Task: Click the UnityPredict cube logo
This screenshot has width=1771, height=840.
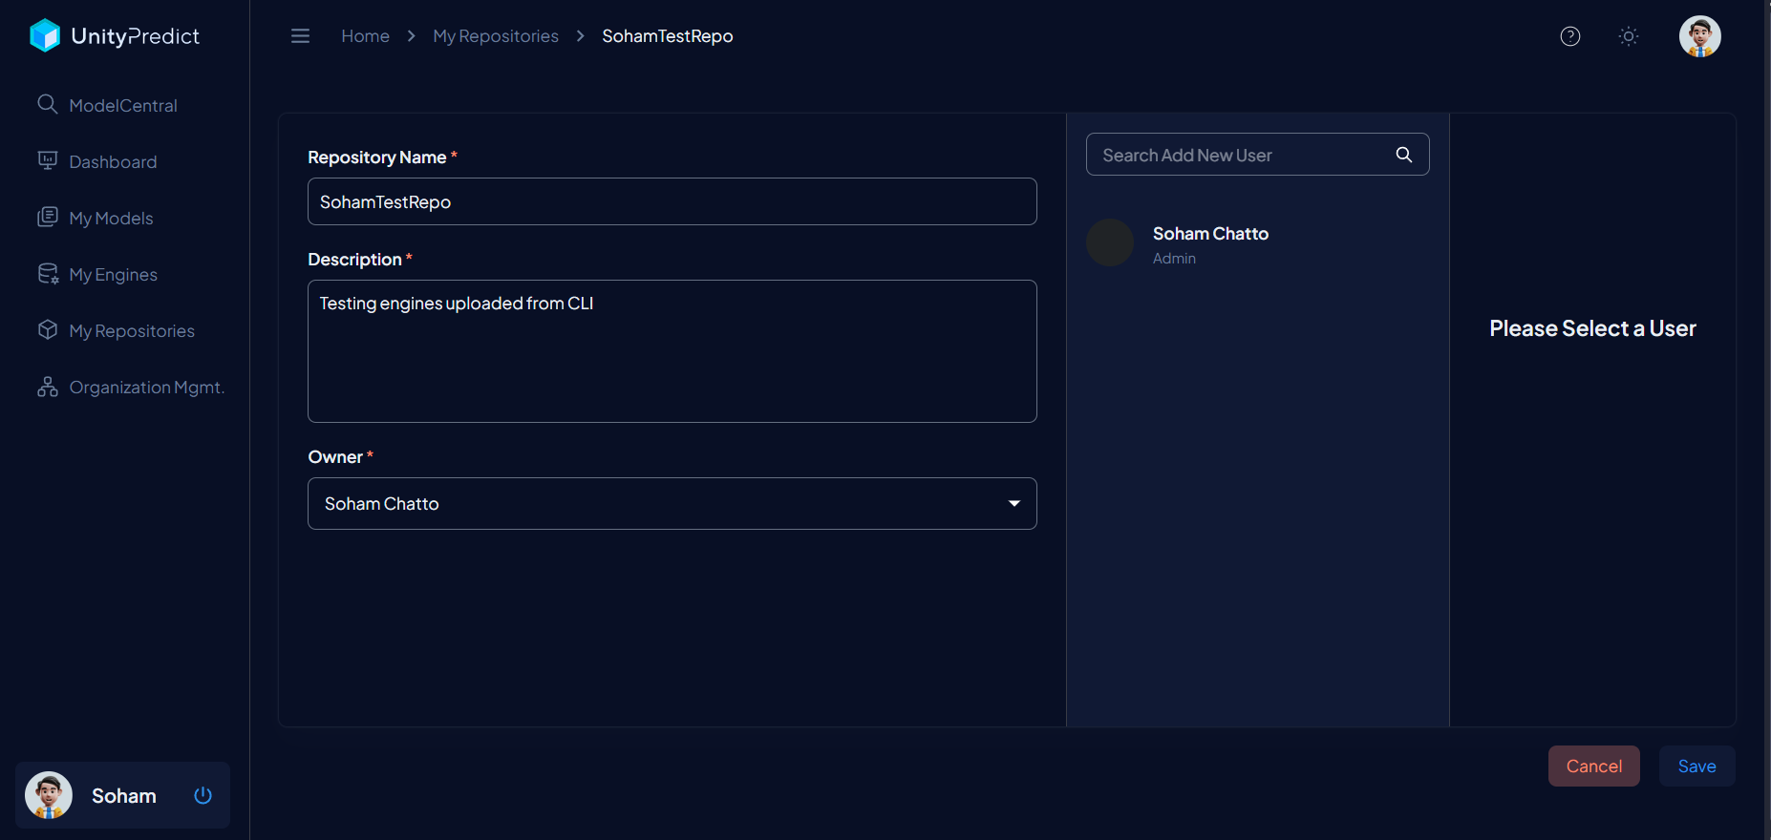Action: pyautogui.click(x=45, y=36)
